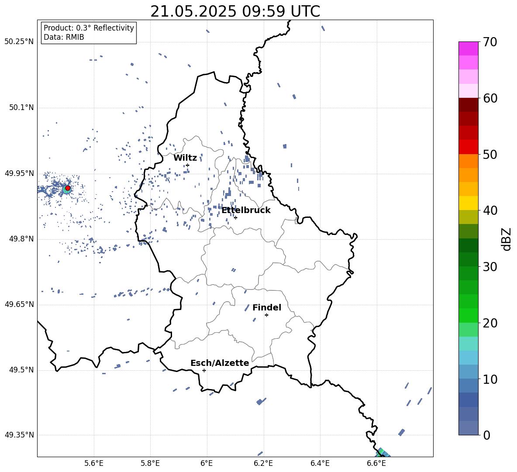Image resolution: width=517 pixels, height=472 pixels.
Task: Click the Wiltz city label
Action: (x=185, y=158)
